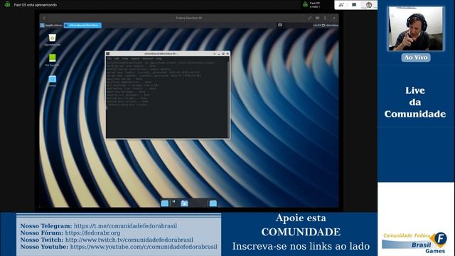Click the presenter webcam thumbnail
The width and height of the screenshot is (455, 256).
click(416, 28)
